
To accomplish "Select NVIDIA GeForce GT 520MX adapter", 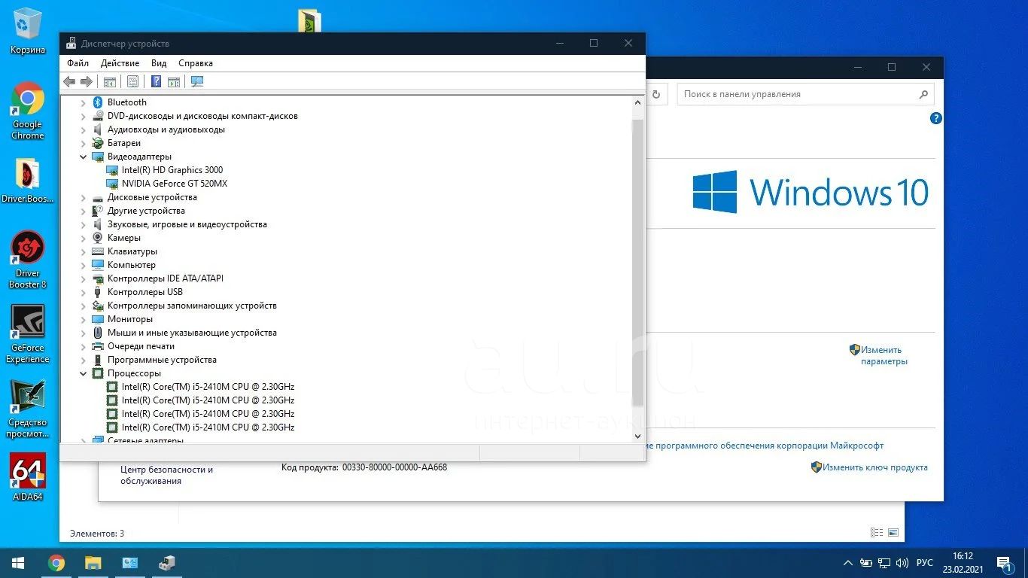I will pos(175,184).
